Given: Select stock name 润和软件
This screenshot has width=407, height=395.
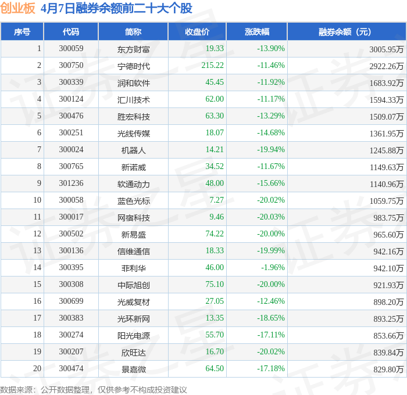Looking at the screenshot, I should point(133,83).
